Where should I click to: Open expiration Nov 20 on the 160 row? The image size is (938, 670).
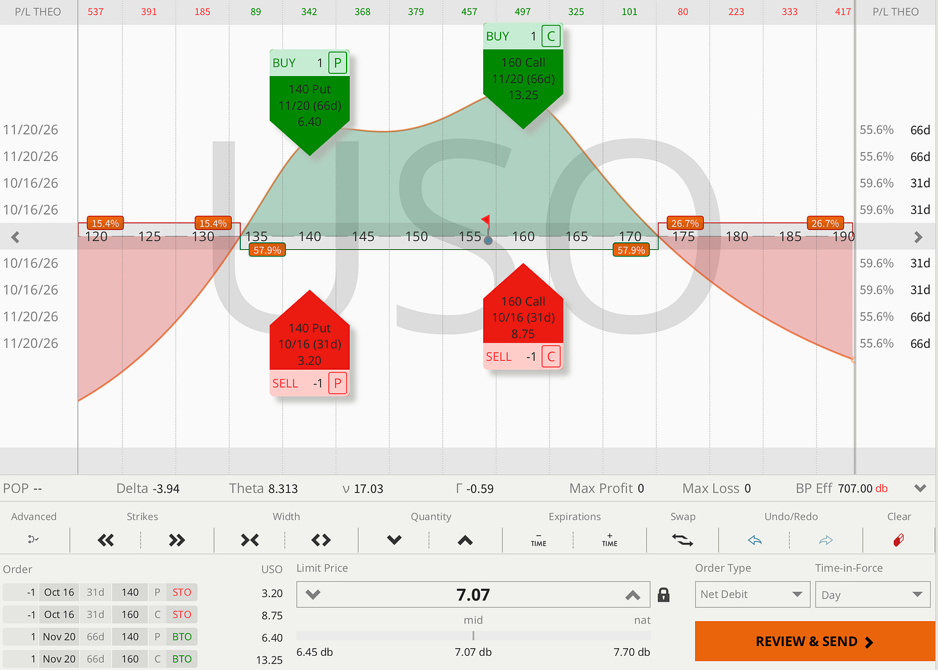click(59, 659)
